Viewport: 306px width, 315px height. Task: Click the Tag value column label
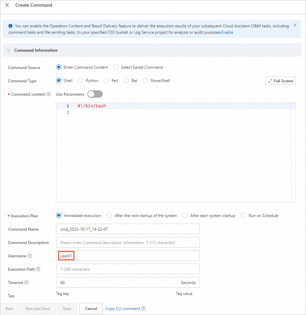tap(184, 294)
